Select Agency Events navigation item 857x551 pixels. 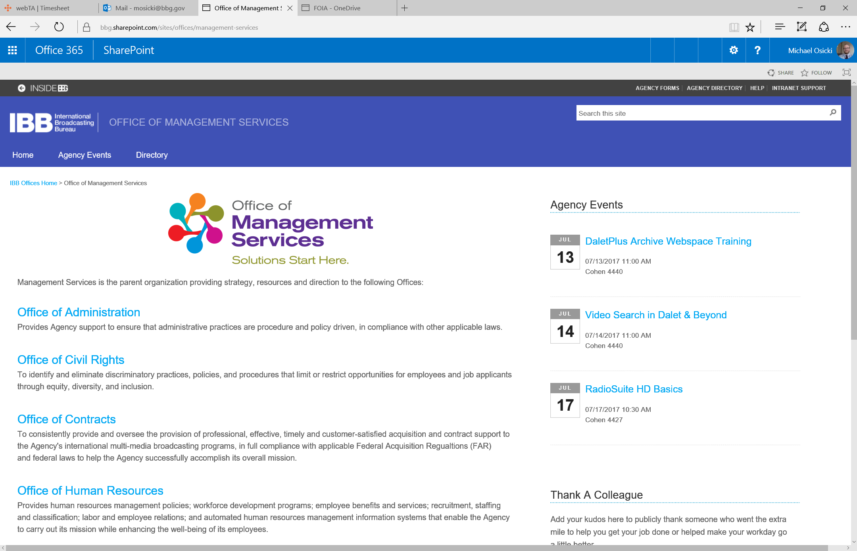pyautogui.click(x=85, y=155)
